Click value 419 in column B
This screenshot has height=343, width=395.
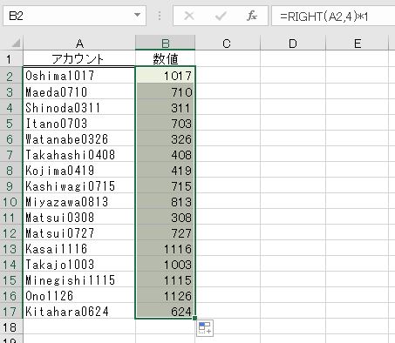tap(166, 170)
